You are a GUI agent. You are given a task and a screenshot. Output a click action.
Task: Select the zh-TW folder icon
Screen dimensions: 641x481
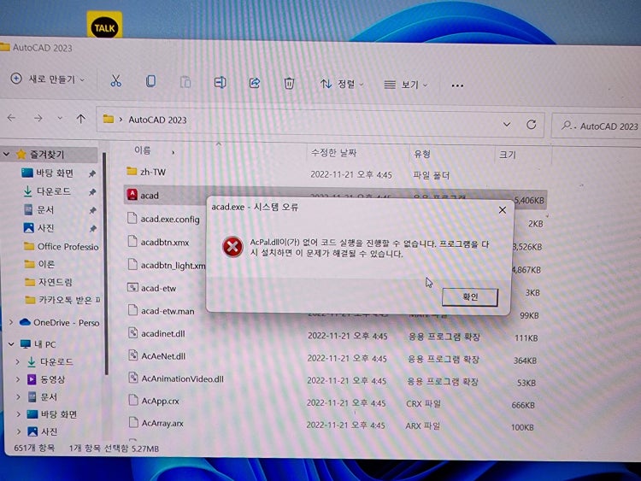[132, 171]
